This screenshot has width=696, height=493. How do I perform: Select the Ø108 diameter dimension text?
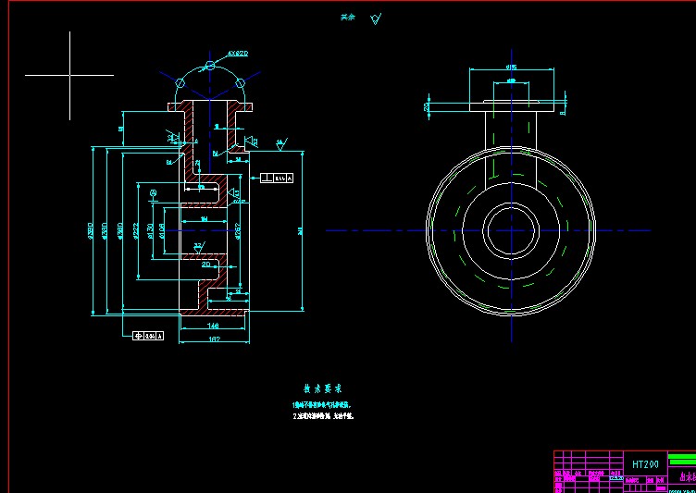click(x=161, y=230)
